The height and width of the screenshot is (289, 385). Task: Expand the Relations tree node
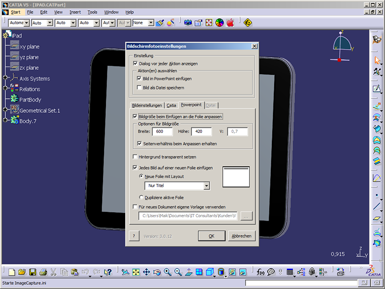(5, 88)
